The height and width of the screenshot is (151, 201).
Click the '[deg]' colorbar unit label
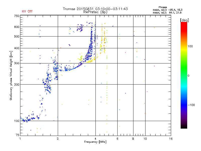coord(184,20)
